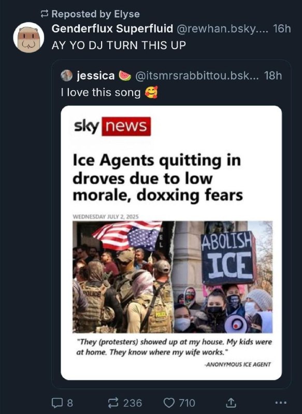Click the repost icon beside Reposted by Elyse
The width and height of the screenshot is (302, 414).
point(45,14)
